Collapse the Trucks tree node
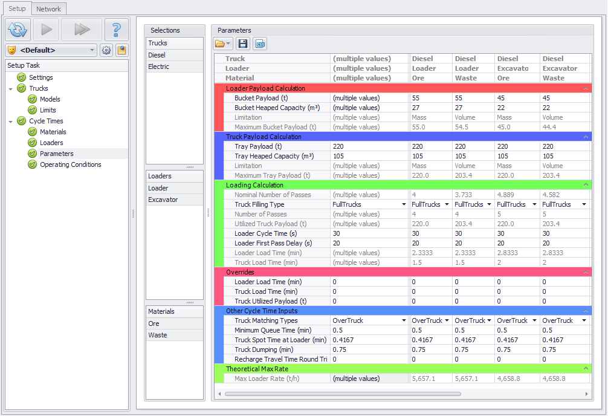Image resolution: width=608 pixels, height=416 pixels. point(11,88)
